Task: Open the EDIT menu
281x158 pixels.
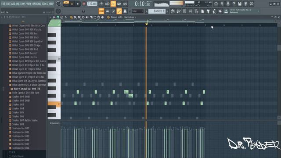Action: 8,4
